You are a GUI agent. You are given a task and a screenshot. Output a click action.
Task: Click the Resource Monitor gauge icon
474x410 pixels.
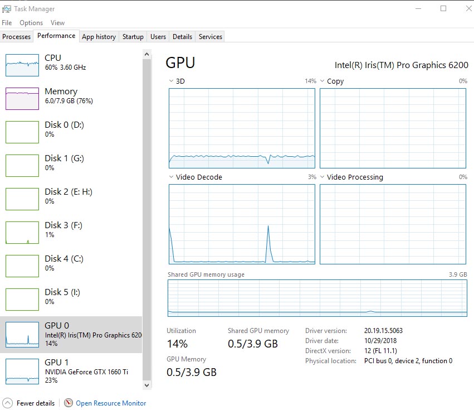pyautogui.click(x=69, y=403)
